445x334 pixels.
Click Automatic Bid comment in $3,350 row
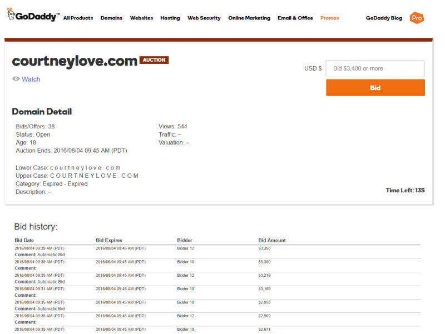point(39,255)
